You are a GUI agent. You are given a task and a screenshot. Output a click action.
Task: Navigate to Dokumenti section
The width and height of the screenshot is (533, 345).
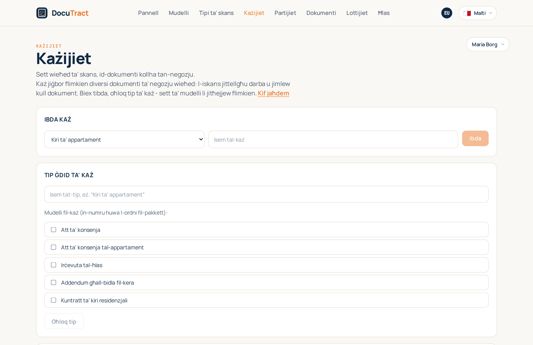click(x=321, y=13)
